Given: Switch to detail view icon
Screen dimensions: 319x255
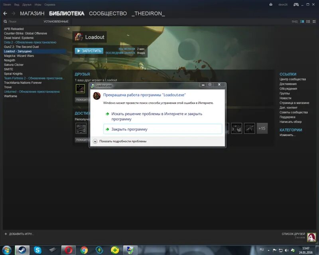Looking at the screenshot, I should click(x=302, y=22).
